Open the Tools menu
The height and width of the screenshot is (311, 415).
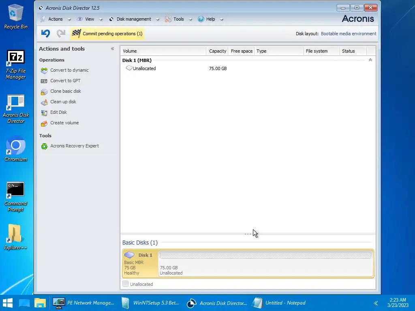[179, 19]
